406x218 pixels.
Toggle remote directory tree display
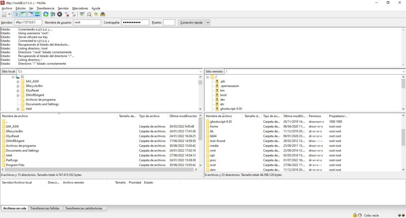(x=30, y=14)
